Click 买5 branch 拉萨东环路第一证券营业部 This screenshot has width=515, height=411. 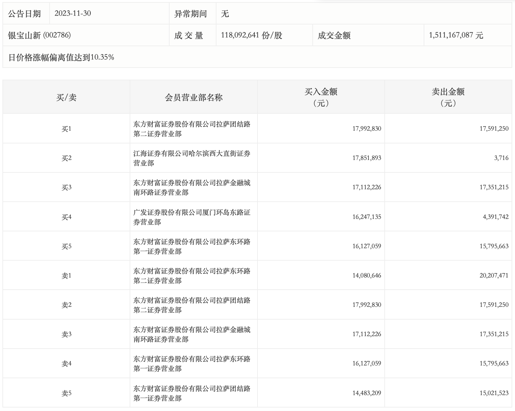[192, 247]
